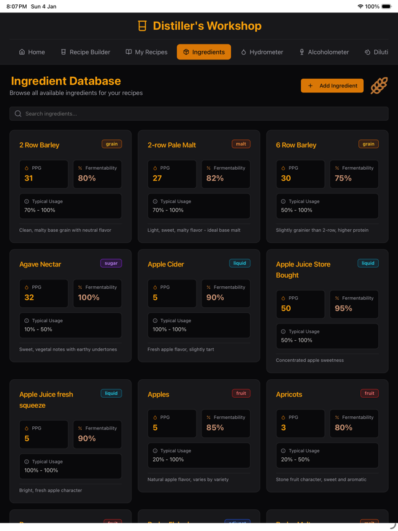This screenshot has height=531, width=398.
Task: Click the Recipe Builder icon
Action: pos(62,52)
